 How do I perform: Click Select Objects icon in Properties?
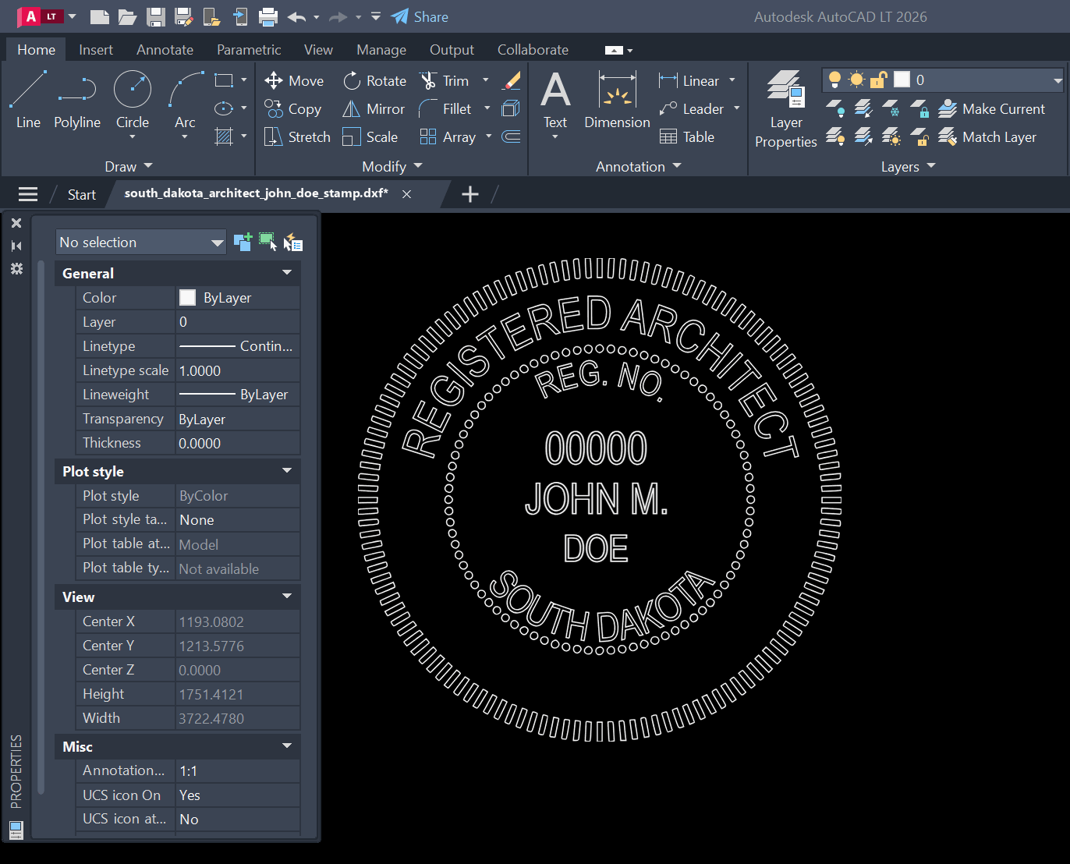[267, 242]
